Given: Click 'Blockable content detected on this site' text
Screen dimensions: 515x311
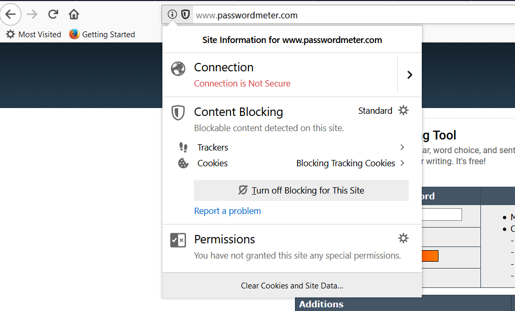Looking at the screenshot, I should click(x=269, y=128).
